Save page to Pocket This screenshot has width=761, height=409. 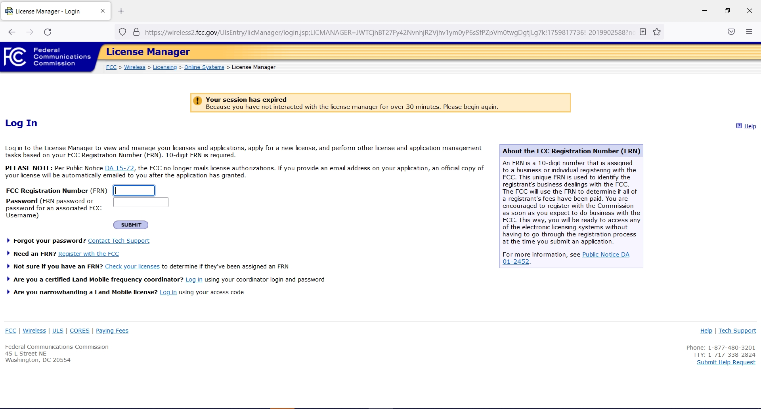tap(731, 32)
